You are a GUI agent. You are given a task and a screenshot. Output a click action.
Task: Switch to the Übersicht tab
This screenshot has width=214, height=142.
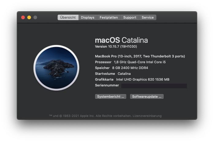[x=68, y=17]
